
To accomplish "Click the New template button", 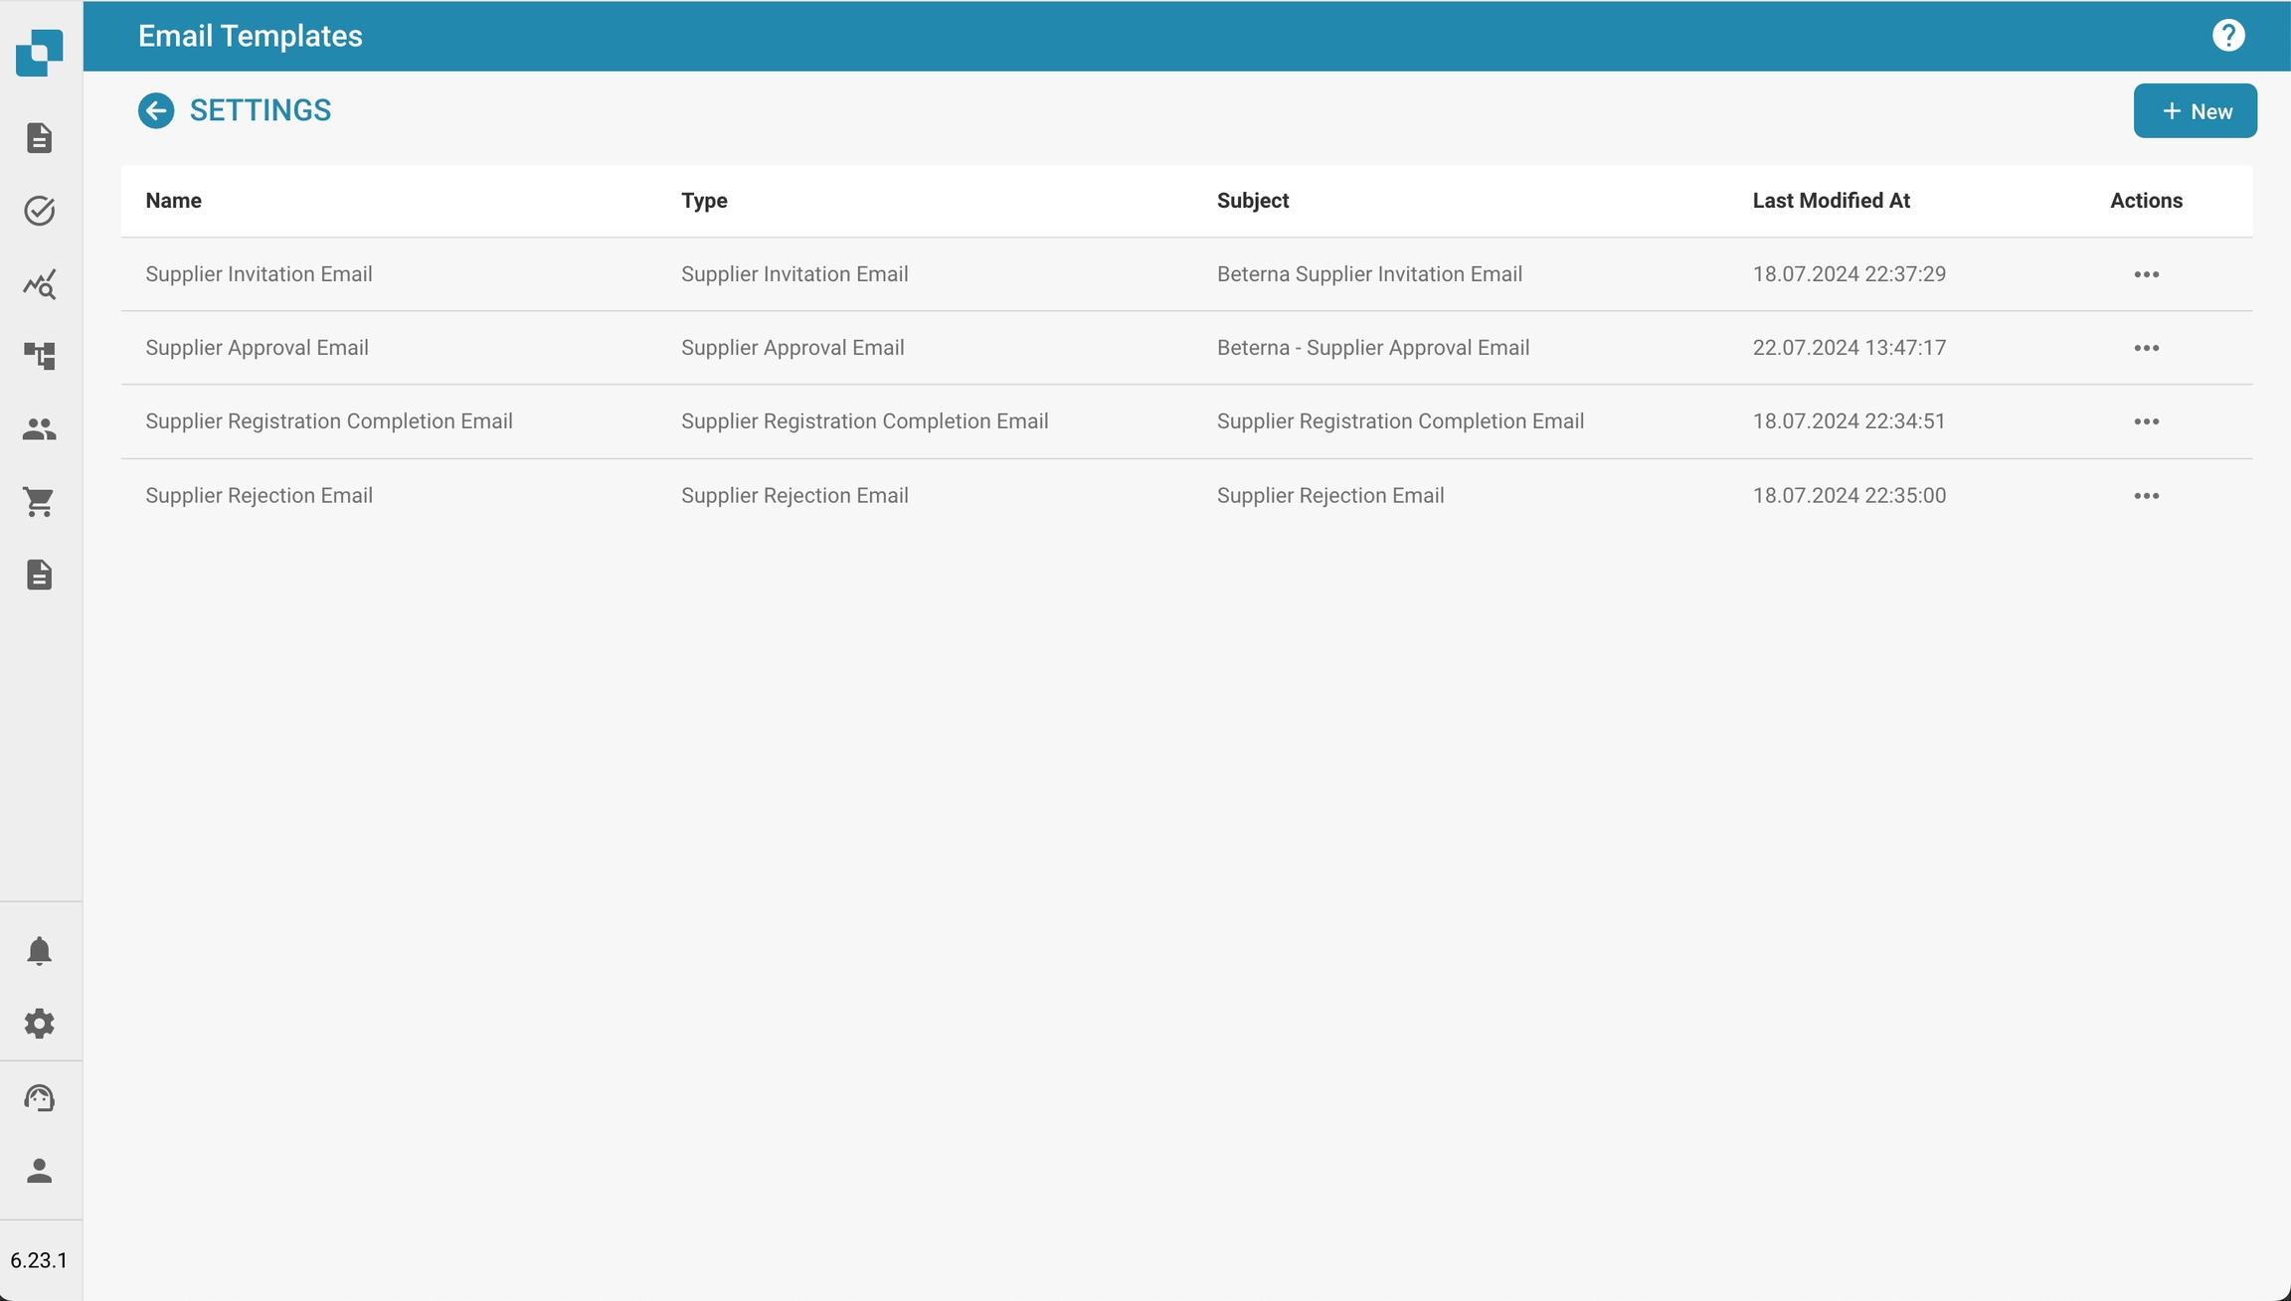I will pos(2195,111).
